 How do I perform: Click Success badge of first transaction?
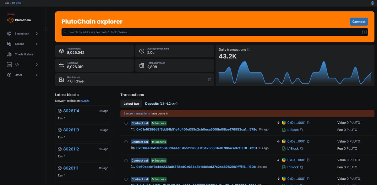(159, 123)
